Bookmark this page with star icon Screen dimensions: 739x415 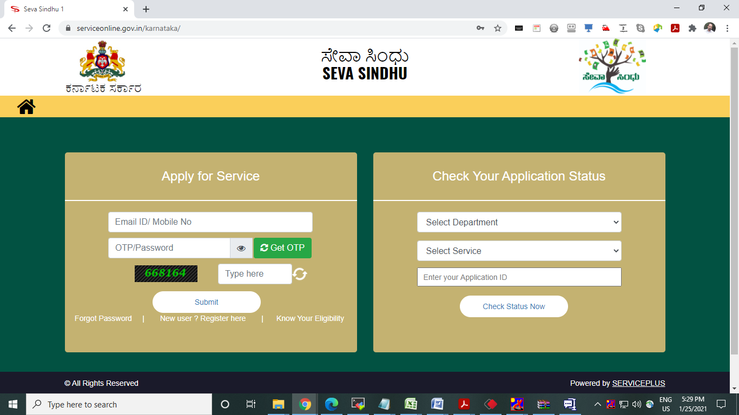(498, 28)
